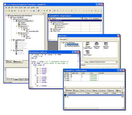Collapse Ressource 2 node in workspace tree
132x115 pixels.
[17, 33]
